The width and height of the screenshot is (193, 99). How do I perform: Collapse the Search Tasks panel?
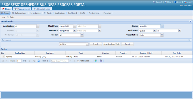(x=190, y=21)
